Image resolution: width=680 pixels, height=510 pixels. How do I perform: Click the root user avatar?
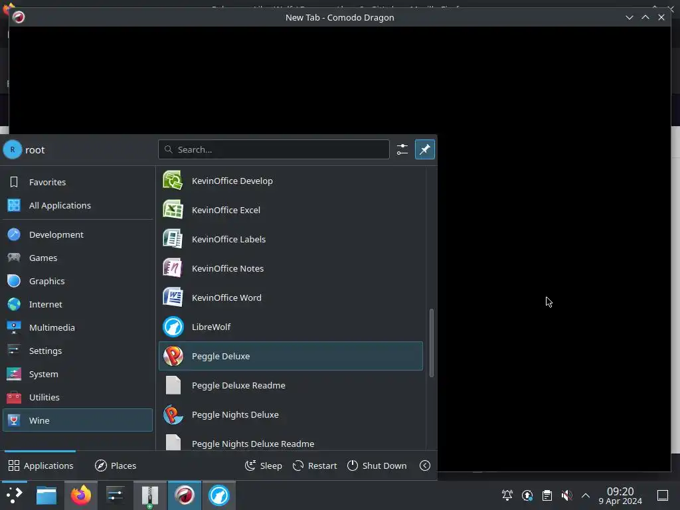tap(13, 149)
